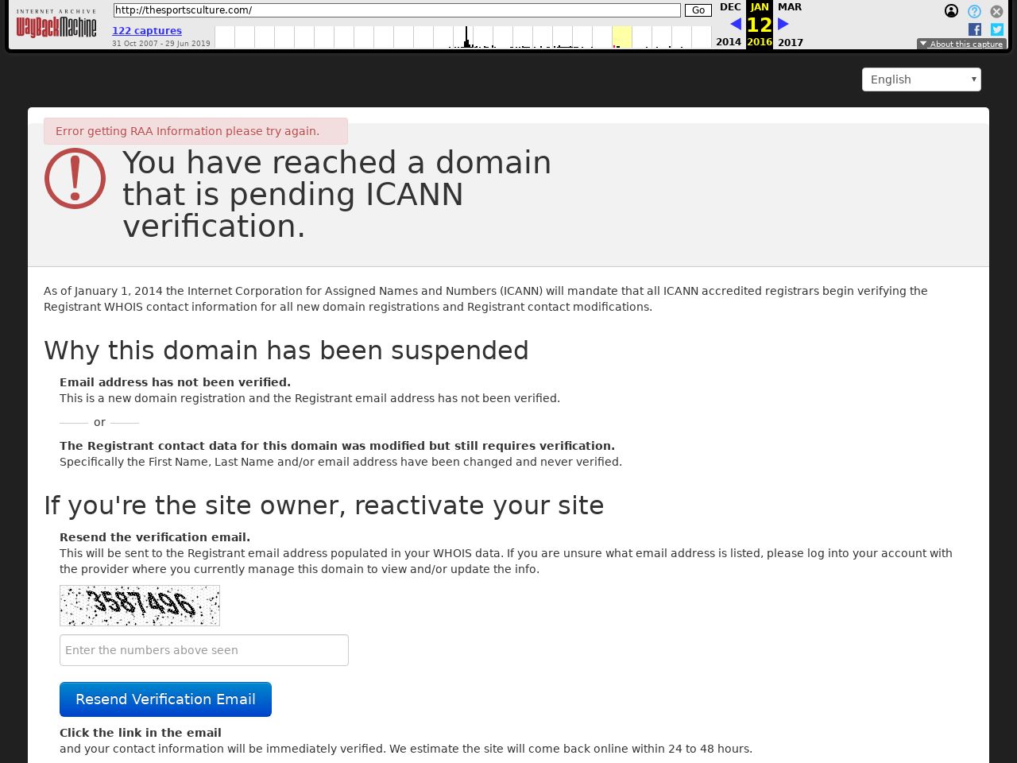
Task: Click the Wayback Machine logo
Action: 56,25
